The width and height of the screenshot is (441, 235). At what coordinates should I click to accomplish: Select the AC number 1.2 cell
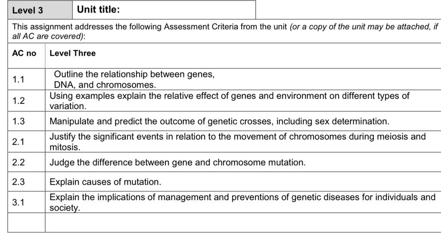26,101
